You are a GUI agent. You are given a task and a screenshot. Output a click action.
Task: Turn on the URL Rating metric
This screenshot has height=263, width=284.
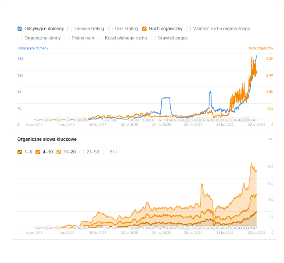click(110, 29)
